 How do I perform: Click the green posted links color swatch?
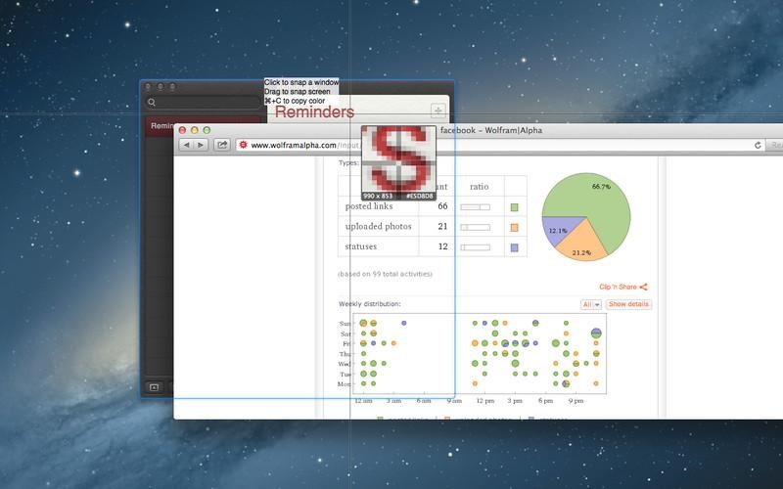pos(513,207)
